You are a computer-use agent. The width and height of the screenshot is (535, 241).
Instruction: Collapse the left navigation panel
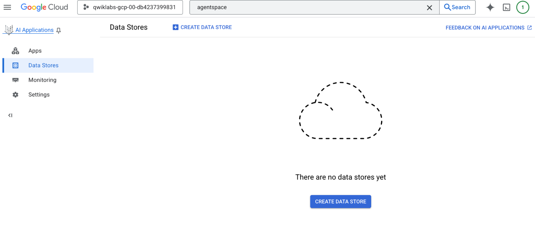(x=10, y=115)
